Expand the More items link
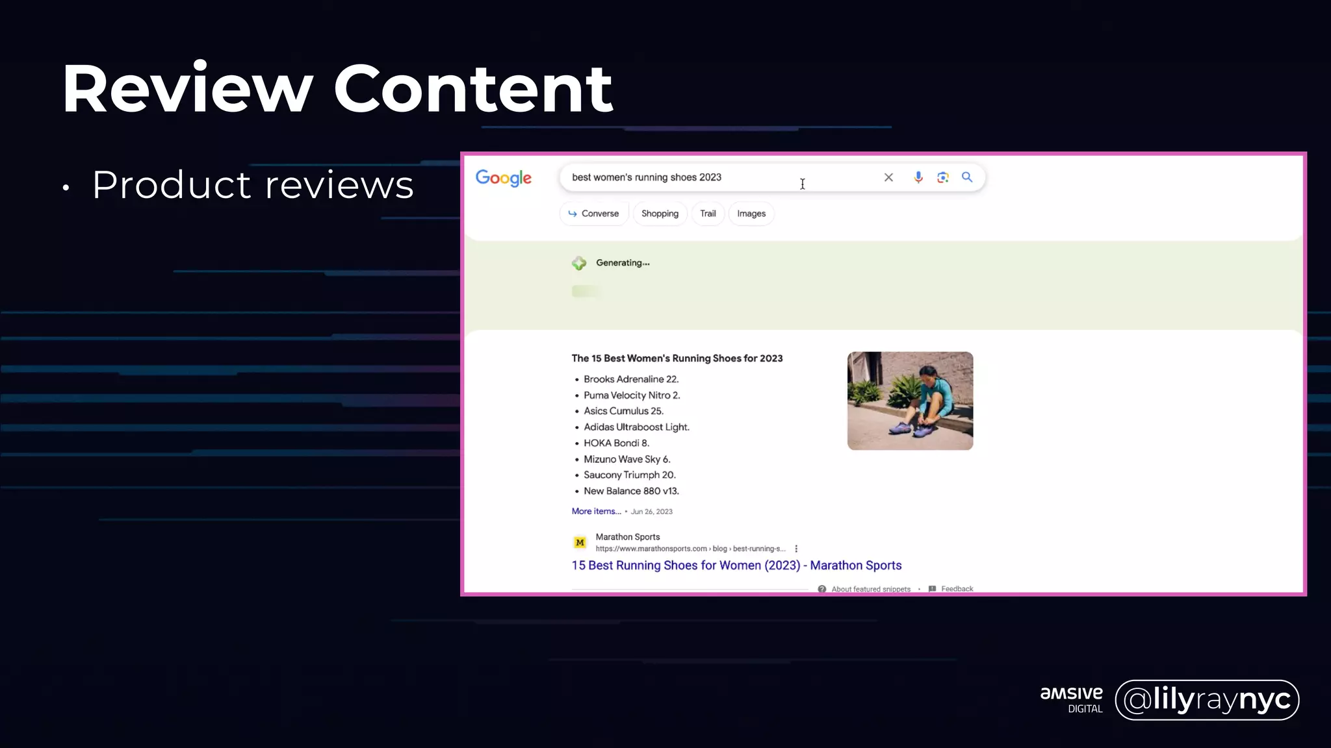This screenshot has height=748, width=1331. coord(596,511)
